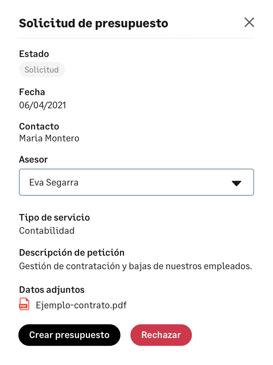Click the Gestión de contratación description text
This screenshot has width=273, height=365.
(135, 266)
